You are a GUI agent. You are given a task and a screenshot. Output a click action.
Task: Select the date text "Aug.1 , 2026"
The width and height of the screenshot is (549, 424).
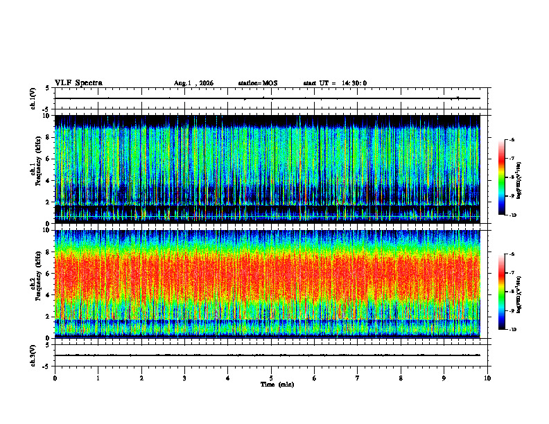coord(193,83)
